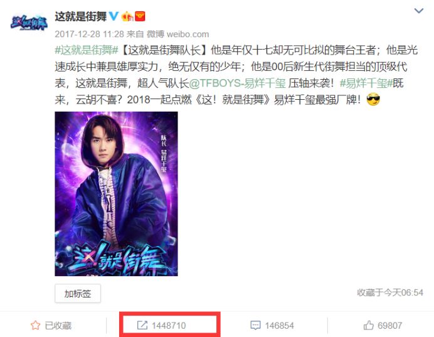Open the 146854 comments tab
Viewport: 434px width, 337px height.
click(272, 325)
